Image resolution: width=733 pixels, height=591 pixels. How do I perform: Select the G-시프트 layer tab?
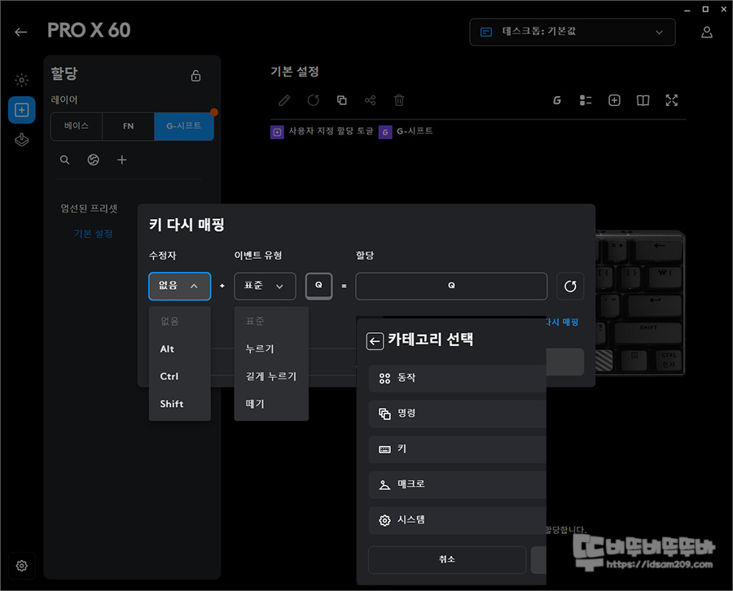tap(184, 126)
